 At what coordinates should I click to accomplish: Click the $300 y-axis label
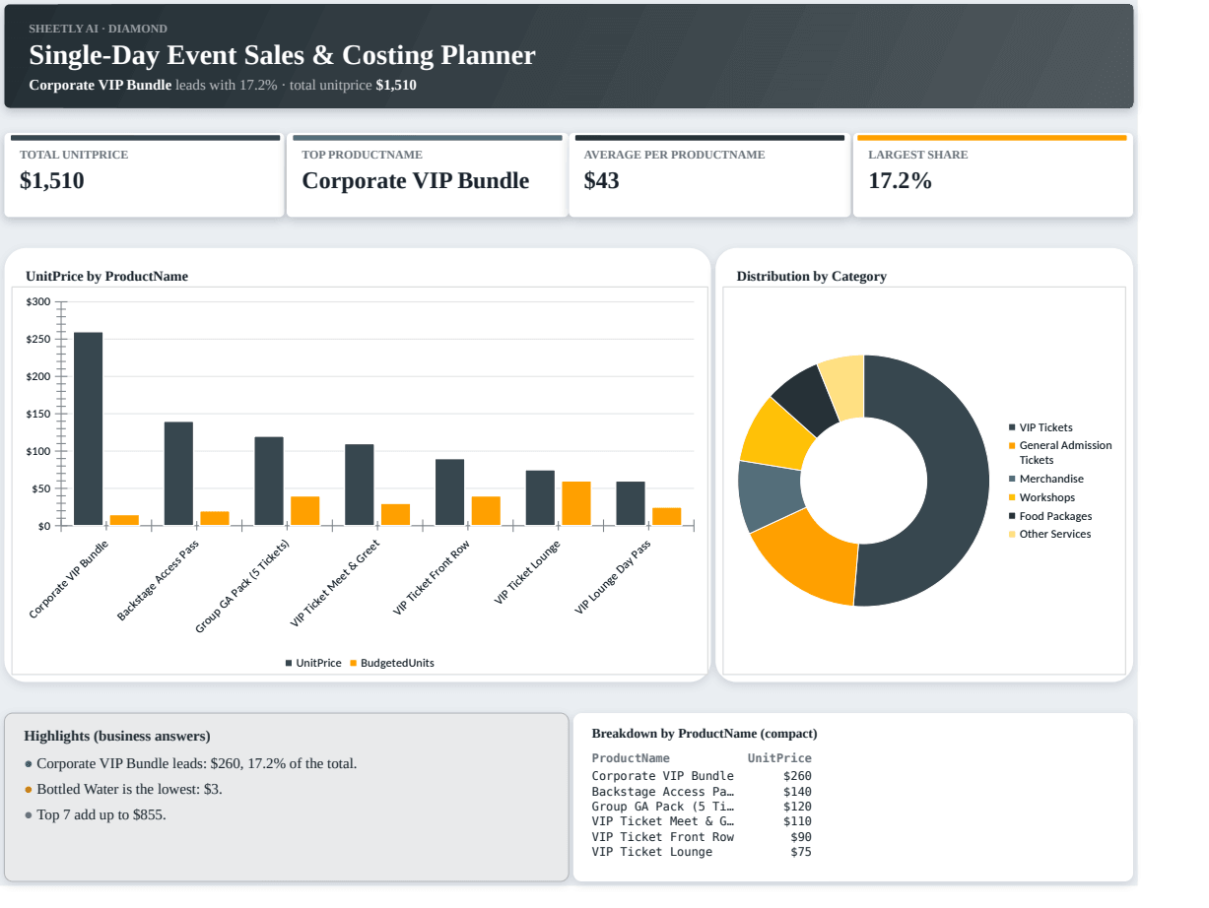click(38, 301)
